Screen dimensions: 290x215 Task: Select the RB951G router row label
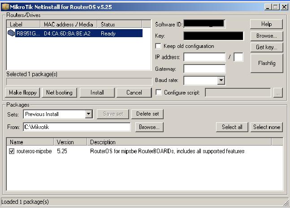click(28, 34)
